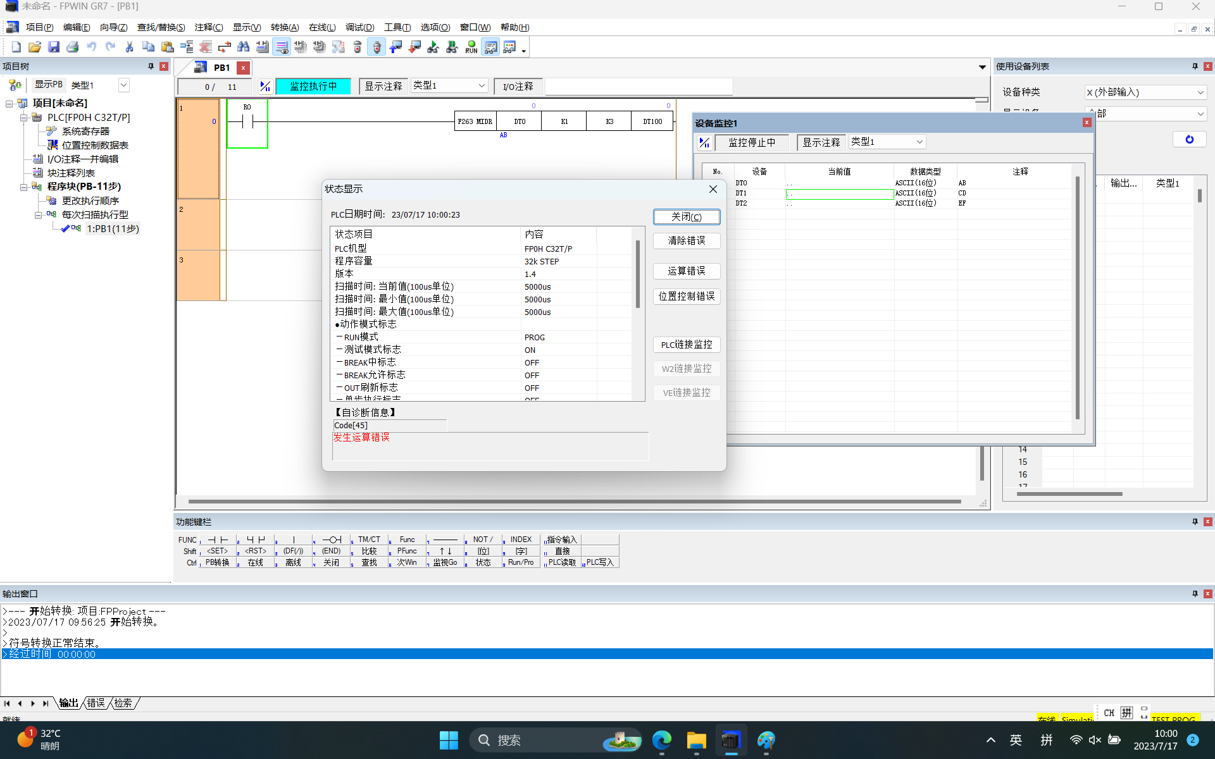Viewport: 1215px width, 759px height.
Task: Click the Upload to PLC arrow icon
Action: [396, 47]
